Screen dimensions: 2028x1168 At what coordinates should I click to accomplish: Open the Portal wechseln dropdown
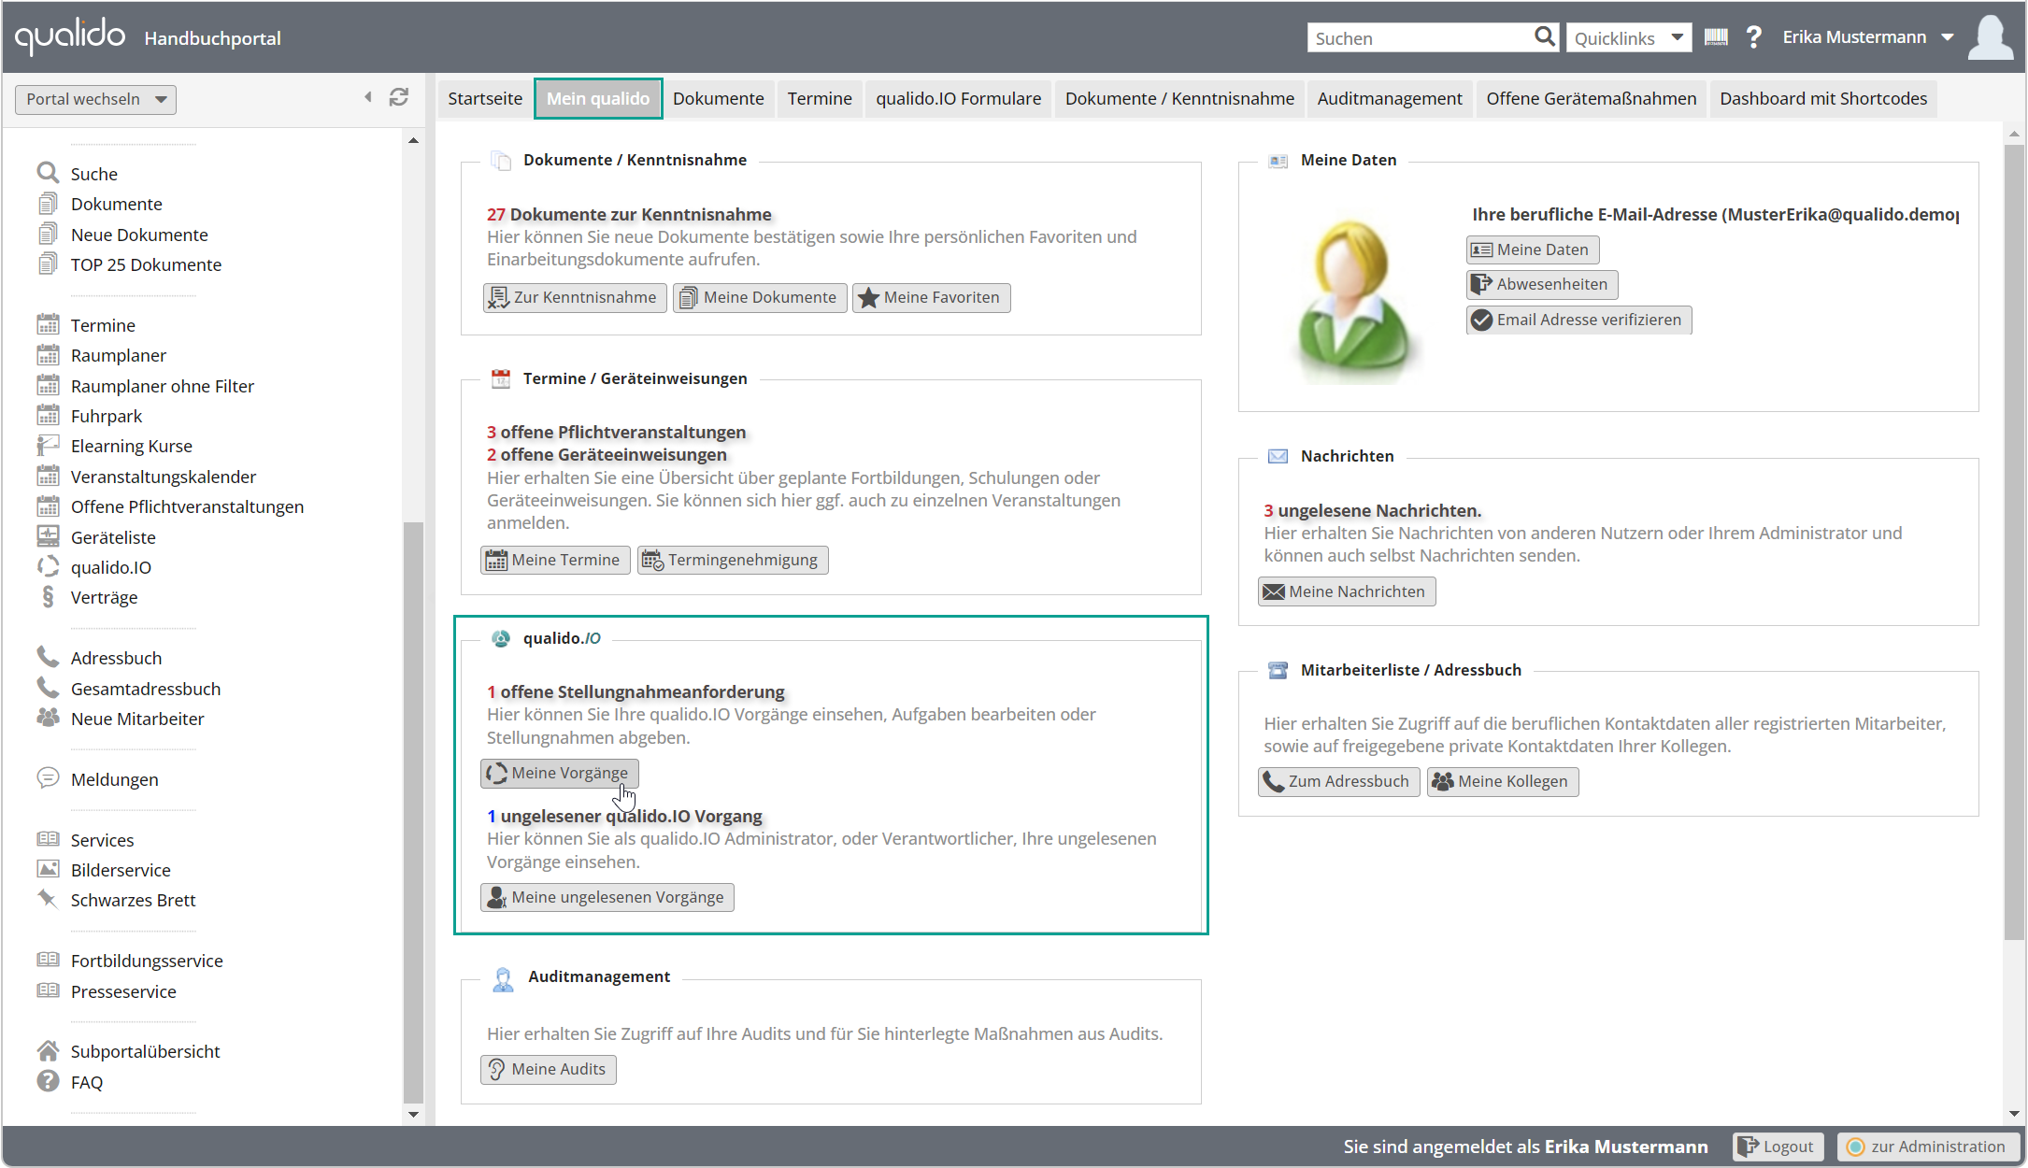tap(95, 99)
